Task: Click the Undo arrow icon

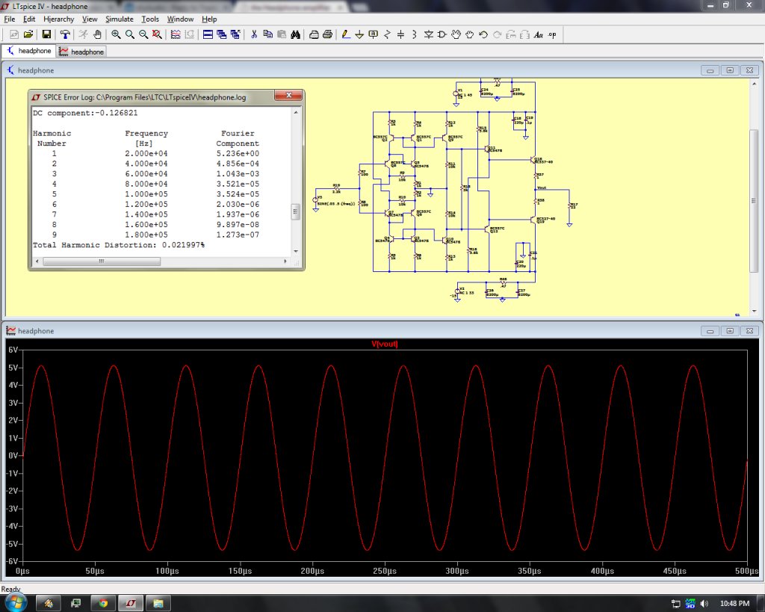Action: point(483,34)
